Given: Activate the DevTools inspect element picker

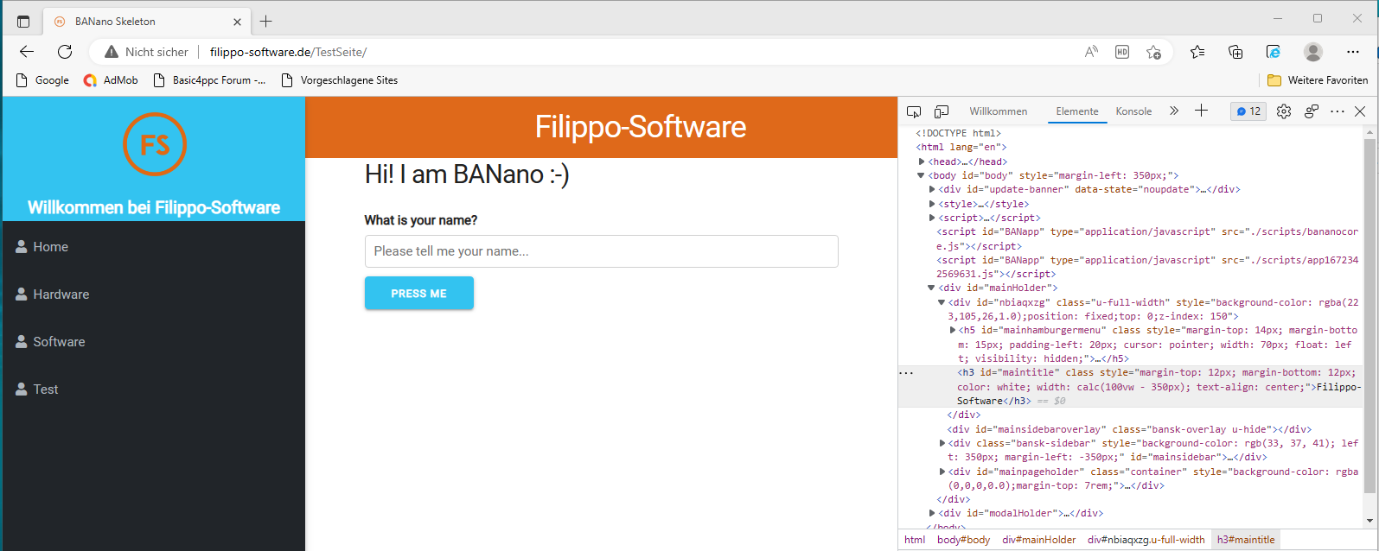Looking at the screenshot, I should (x=914, y=111).
